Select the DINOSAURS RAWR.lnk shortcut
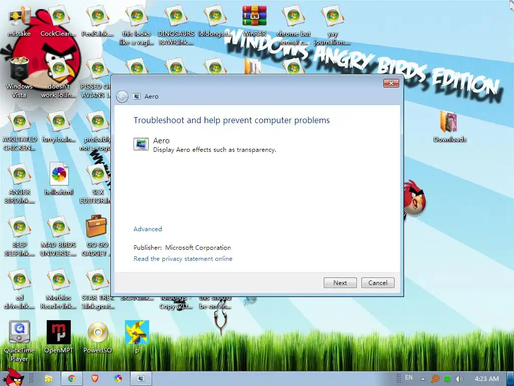 pos(176,25)
